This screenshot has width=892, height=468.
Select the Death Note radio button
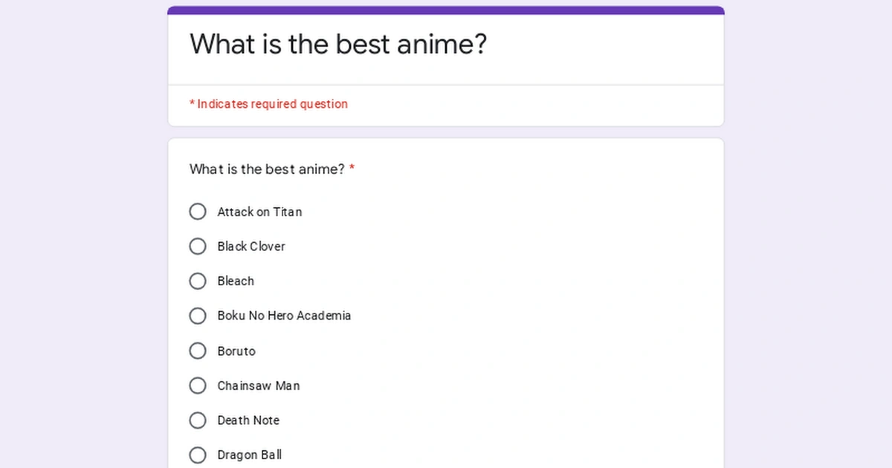[x=198, y=420]
